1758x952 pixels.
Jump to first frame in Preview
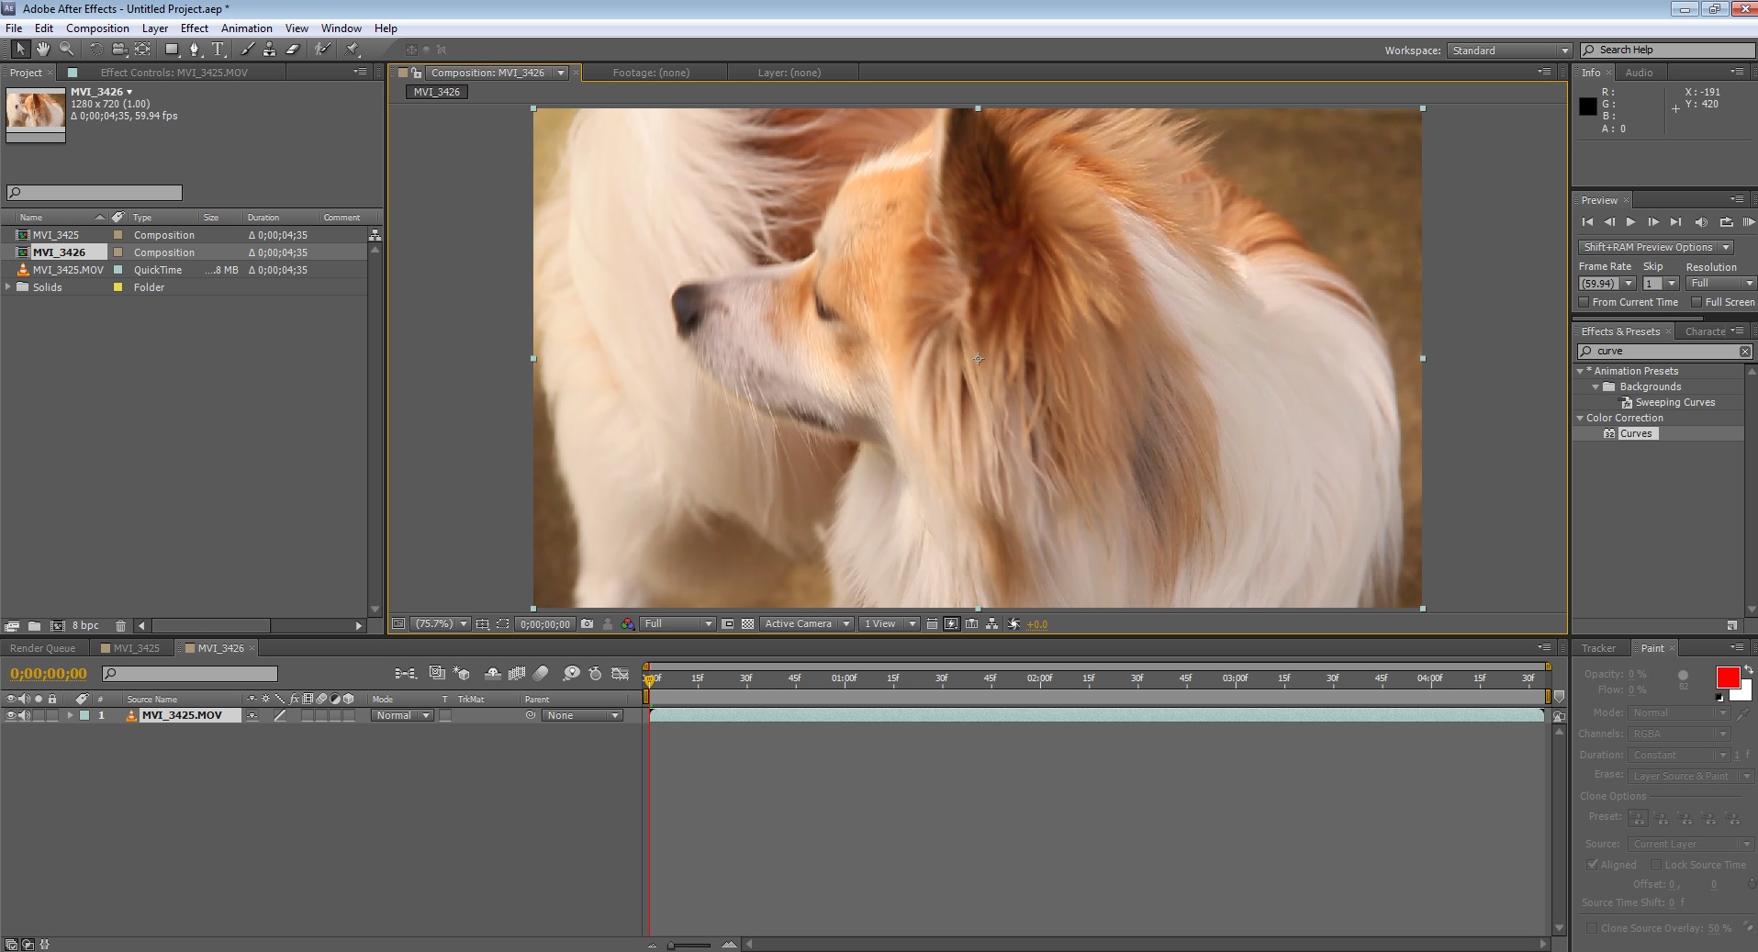[1587, 222]
